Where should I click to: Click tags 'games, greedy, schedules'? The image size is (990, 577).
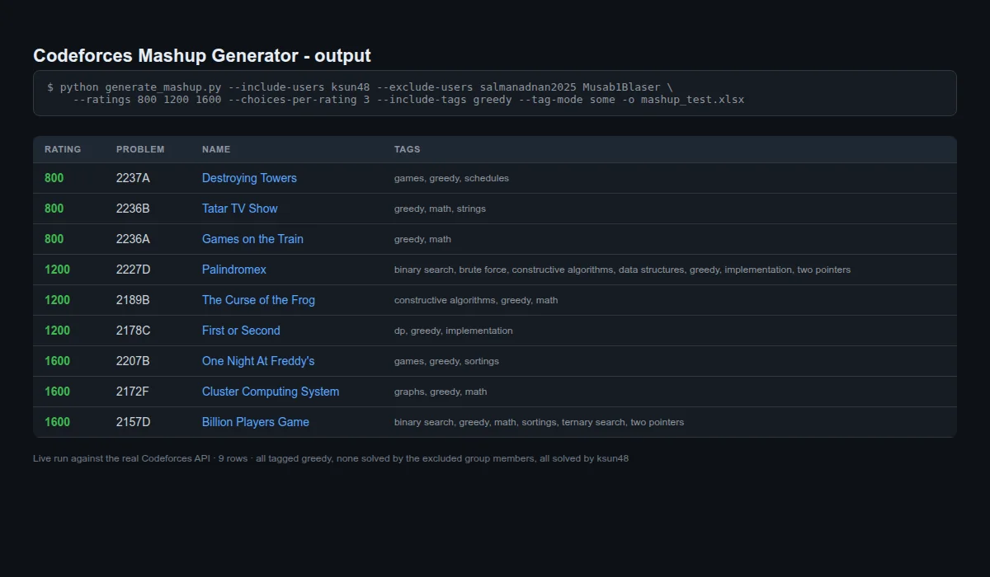[451, 178]
